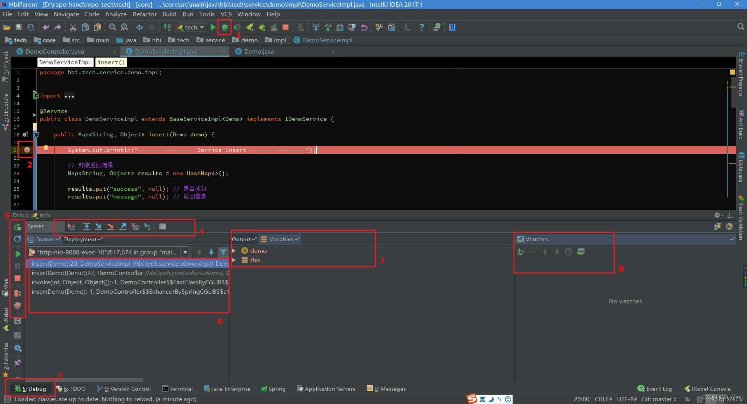Image resolution: width=747 pixels, height=404 pixels.
Task: Open the Evaluate Expression calculator icon
Action: 162,226
